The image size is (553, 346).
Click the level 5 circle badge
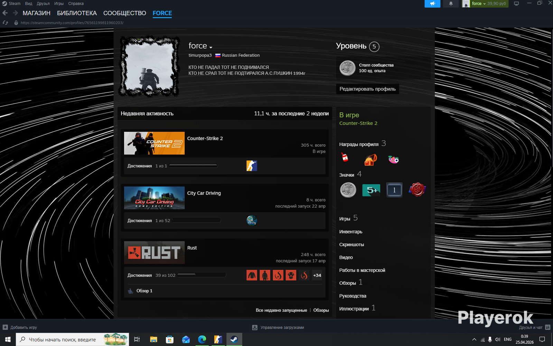374,46
